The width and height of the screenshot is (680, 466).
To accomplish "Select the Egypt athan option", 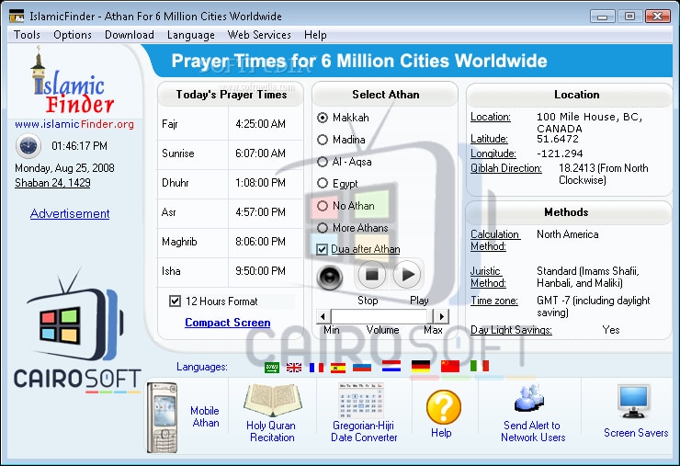I will pyautogui.click(x=338, y=184).
